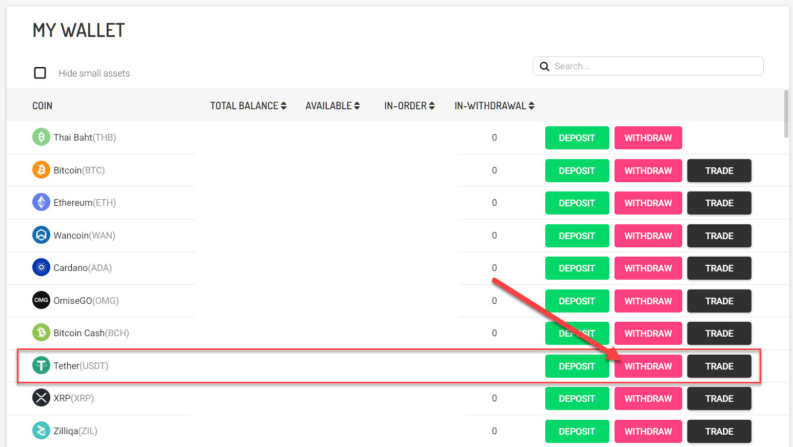The height and width of the screenshot is (447, 793).
Task: Click the wallet list scrollbar
Action: [x=786, y=114]
